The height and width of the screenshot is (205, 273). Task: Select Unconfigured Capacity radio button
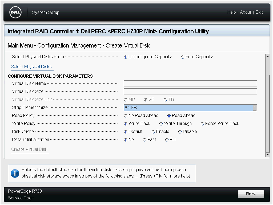[x=126, y=57]
